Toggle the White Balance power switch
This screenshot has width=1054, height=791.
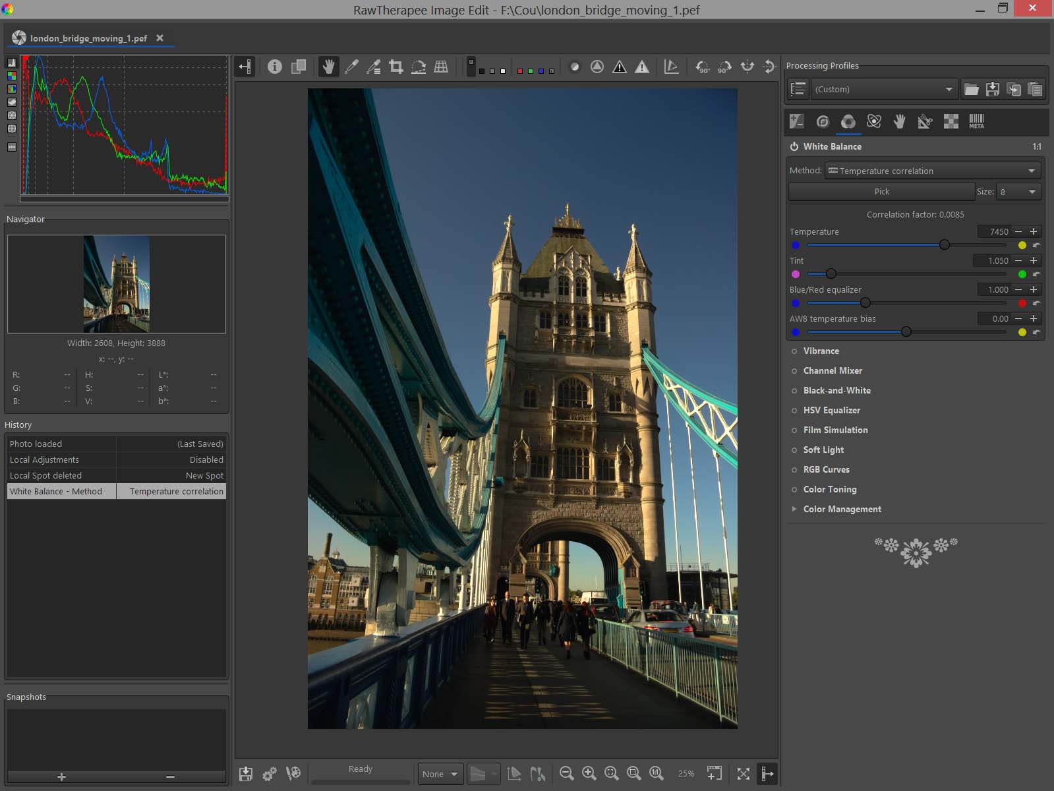(794, 146)
